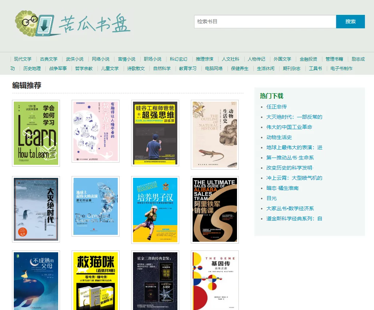Open the 工具书 category
The image size is (374, 310).
tap(315, 68)
